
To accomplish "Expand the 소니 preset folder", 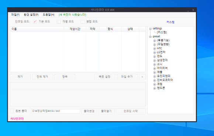I will (155, 64).
